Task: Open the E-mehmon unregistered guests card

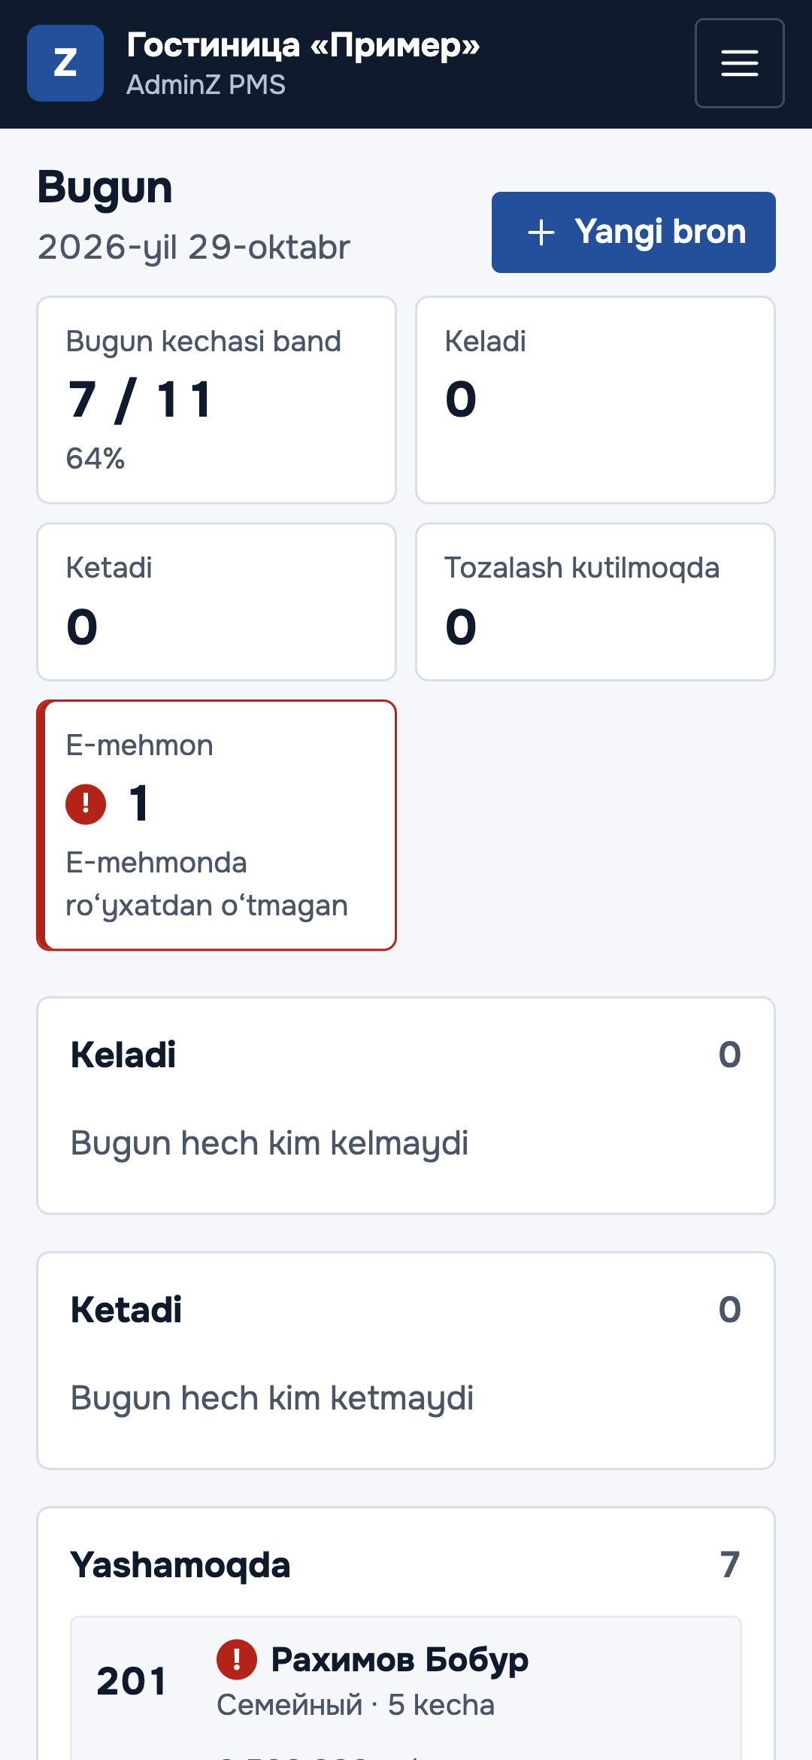Action: [217, 825]
